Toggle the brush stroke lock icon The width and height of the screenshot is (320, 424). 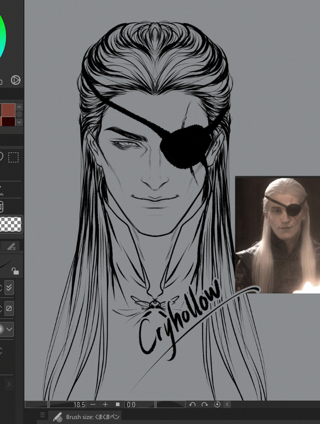point(15,271)
